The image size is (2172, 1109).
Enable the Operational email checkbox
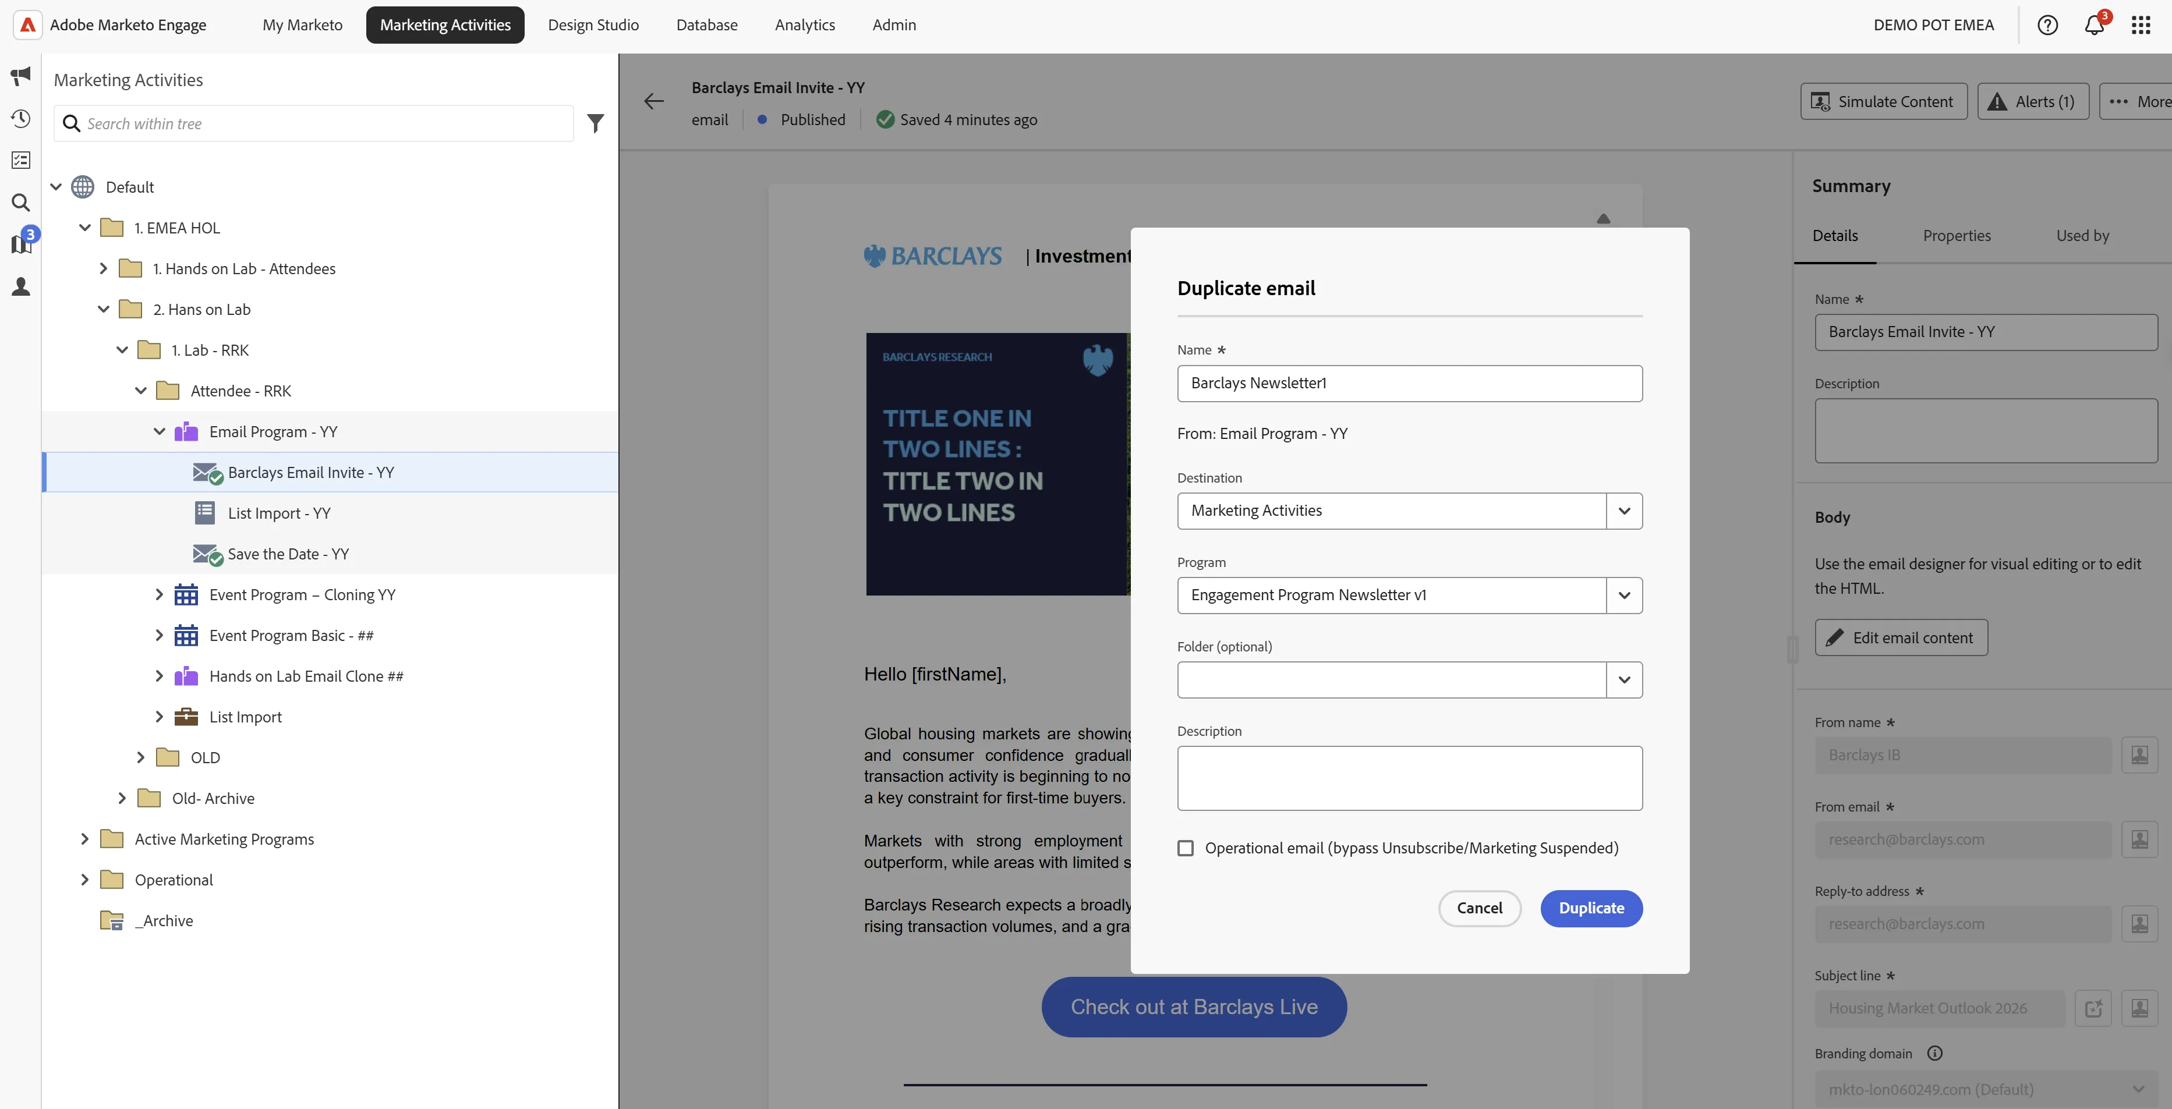(x=1186, y=848)
